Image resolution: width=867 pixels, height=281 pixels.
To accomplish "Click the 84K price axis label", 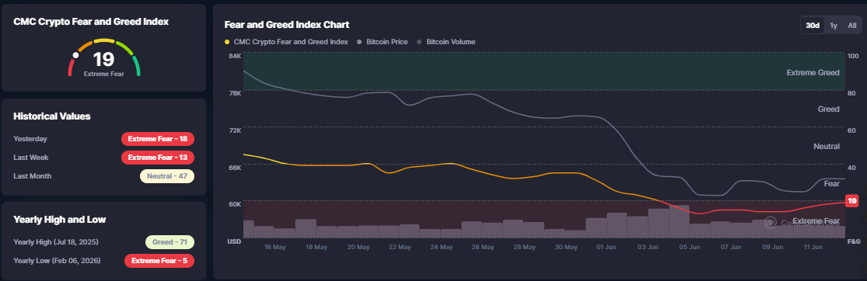I will coord(235,57).
